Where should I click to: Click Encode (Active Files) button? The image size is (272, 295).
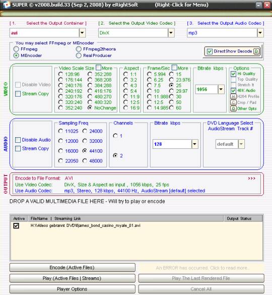73,268
